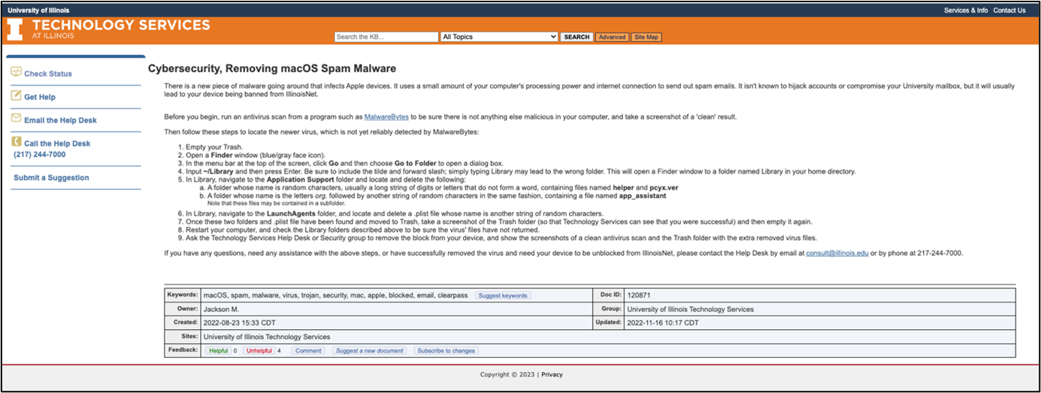The height and width of the screenshot is (393, 1041).
Task: Open the All Topics dropdown
Action: click(x=499, y=37)
